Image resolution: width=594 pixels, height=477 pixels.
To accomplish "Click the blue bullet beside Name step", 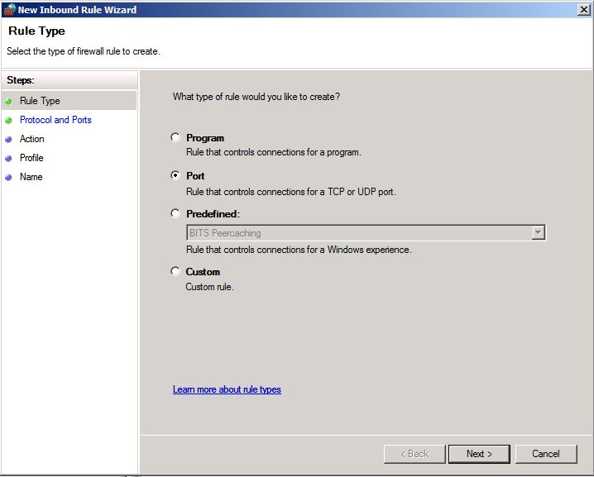I will tap(8, 177).
